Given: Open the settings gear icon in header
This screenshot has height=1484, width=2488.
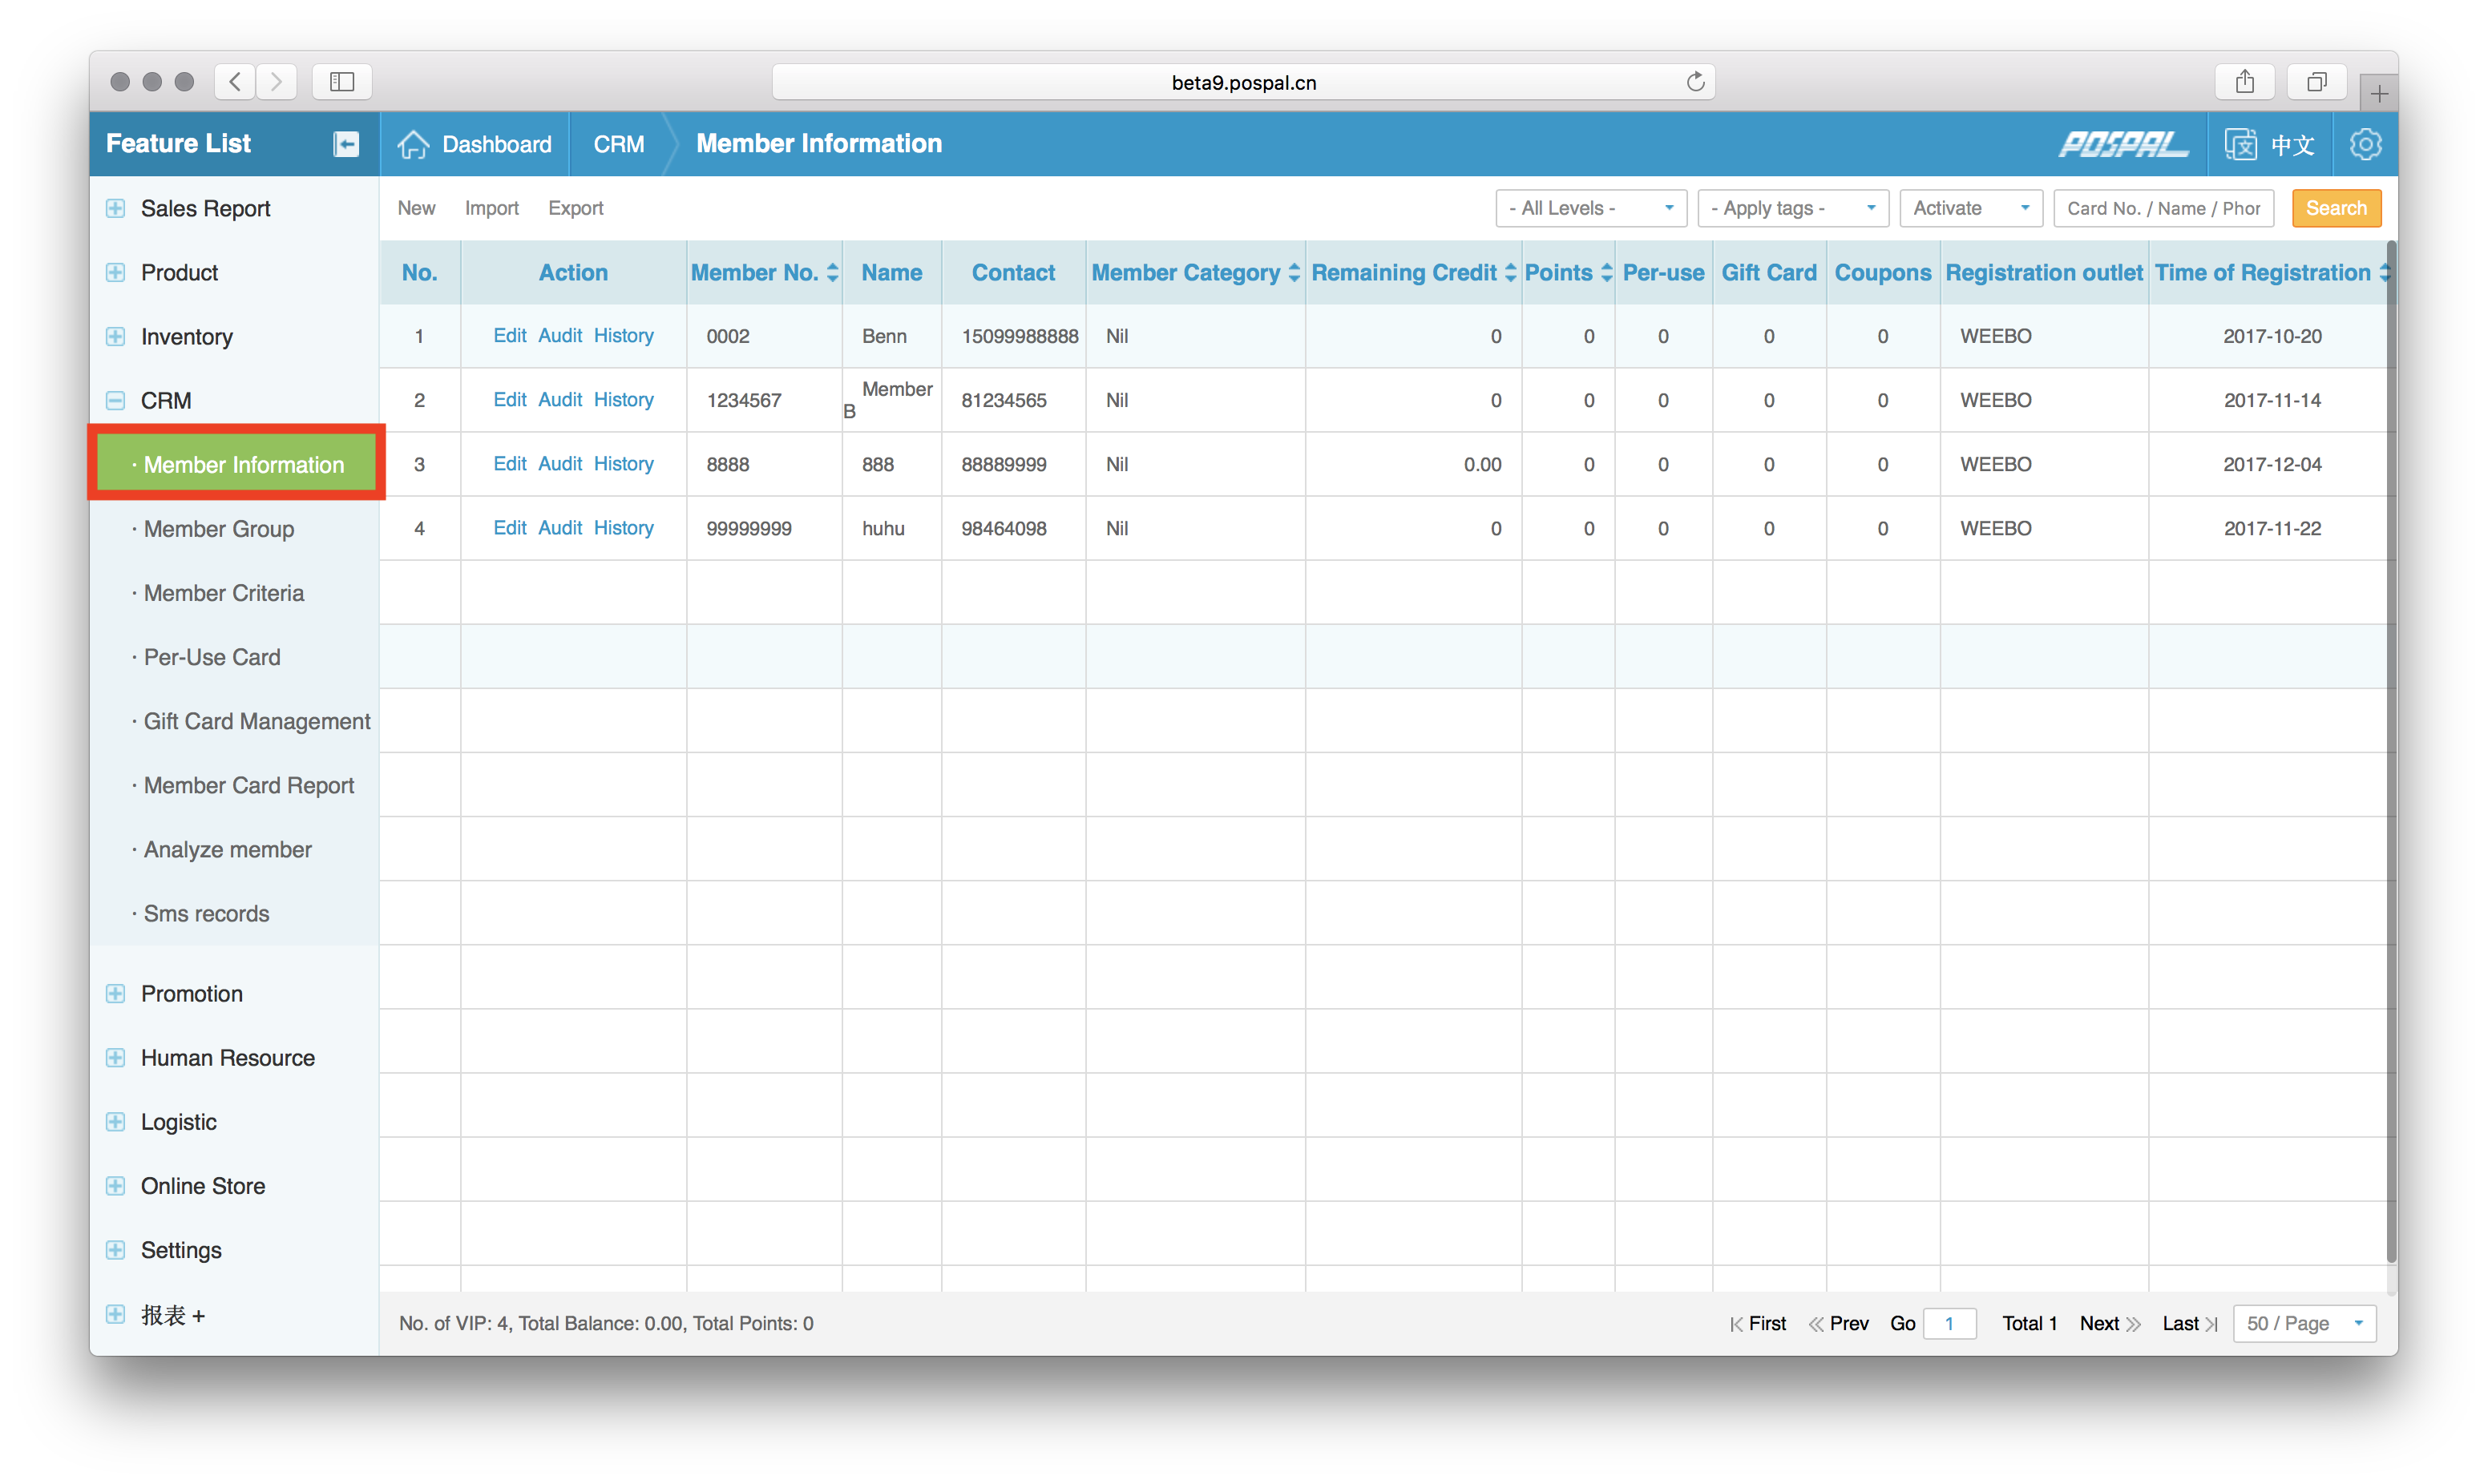Looking at the screenshot, I should pos(2365,144).
